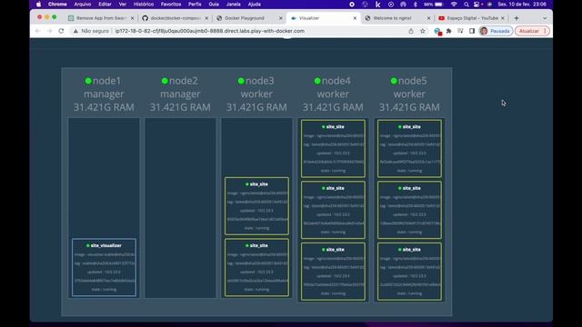Open the Ajuda menu
This screenshot has width=582, height=327.
[255, 5]
